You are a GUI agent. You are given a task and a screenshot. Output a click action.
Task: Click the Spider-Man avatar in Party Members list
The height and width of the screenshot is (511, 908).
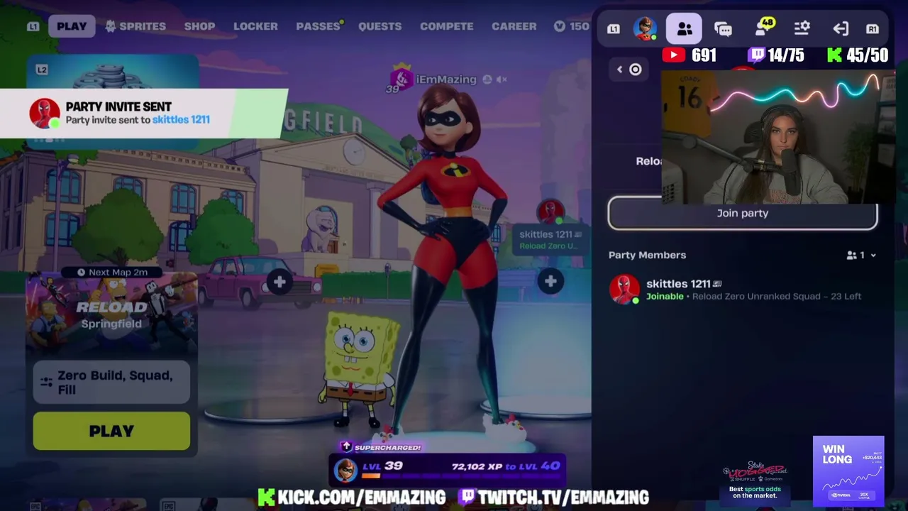click(624, 290)
